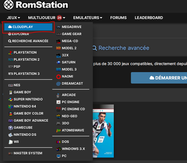
Task: Click the Game Boy handheld icon
Action: pyautogui.click(x=10, y=92)
